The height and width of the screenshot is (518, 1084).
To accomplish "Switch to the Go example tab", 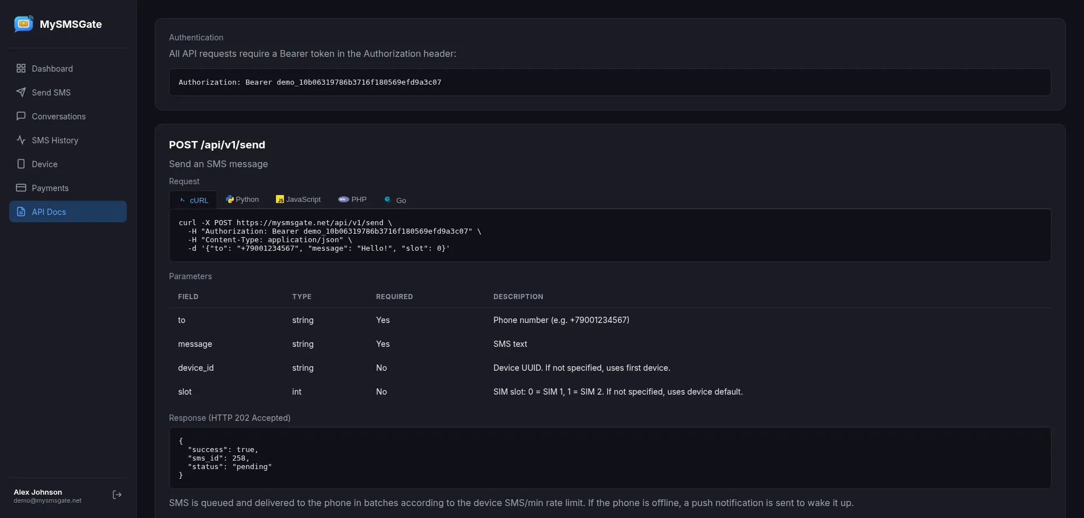I will point(395,200).
